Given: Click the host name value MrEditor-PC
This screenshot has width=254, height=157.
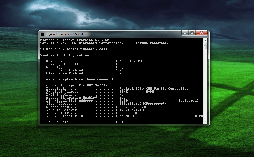Looking at the screenshot, I should tap(131, 61).
